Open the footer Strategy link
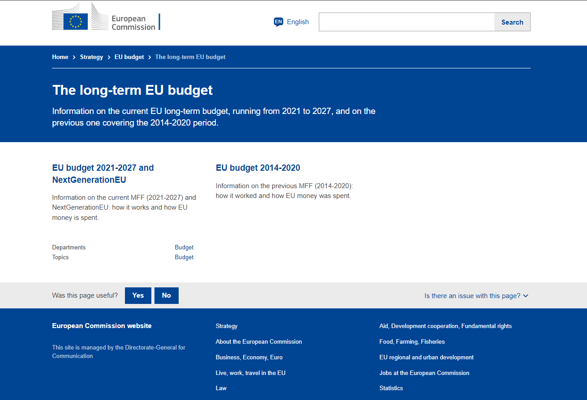The width and height of the screenshot is (587, 400). pyautogui.click(x=227, y=326)
